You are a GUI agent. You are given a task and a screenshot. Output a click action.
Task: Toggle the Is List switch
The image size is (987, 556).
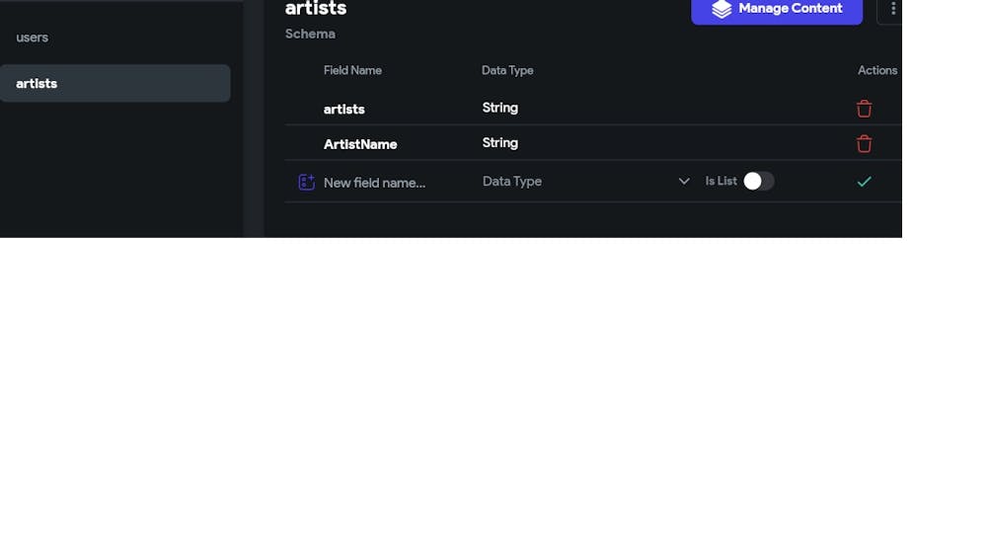pos(758,182)
